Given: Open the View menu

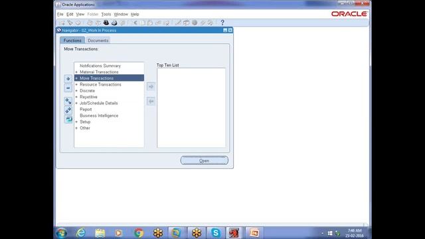Looking at the screenshot, I should [80, 15].
